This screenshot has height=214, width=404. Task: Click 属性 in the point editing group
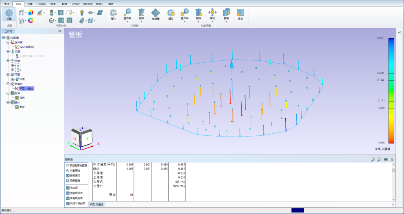[113, 13]
